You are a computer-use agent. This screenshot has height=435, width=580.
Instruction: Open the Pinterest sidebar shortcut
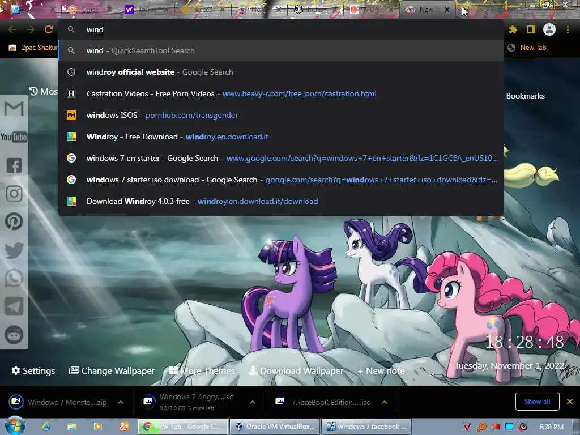14,221
